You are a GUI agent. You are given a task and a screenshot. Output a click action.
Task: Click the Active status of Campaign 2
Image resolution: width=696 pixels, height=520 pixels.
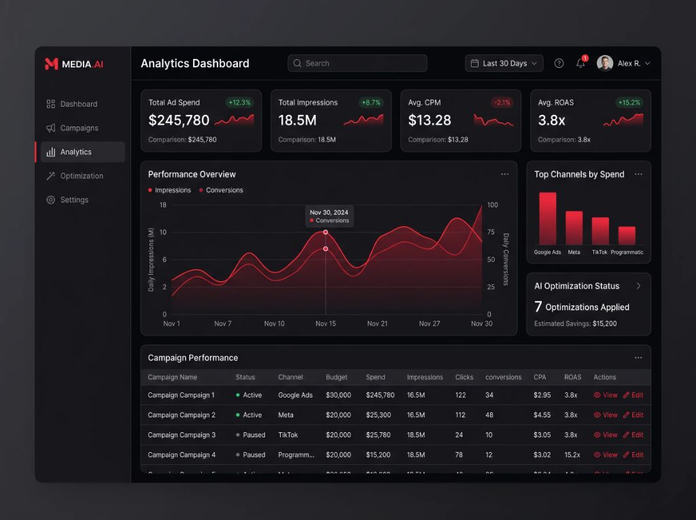tap(249, 415)
